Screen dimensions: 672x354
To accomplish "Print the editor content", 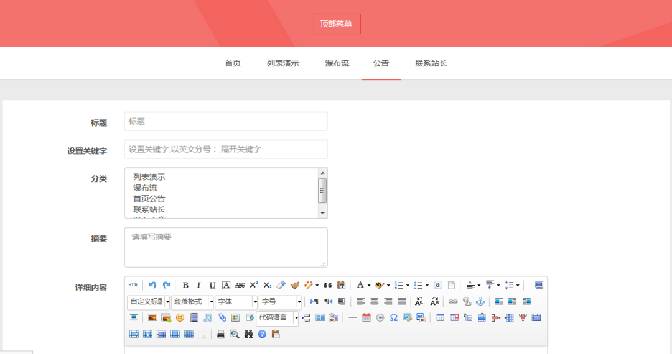I will click(221, 334).
